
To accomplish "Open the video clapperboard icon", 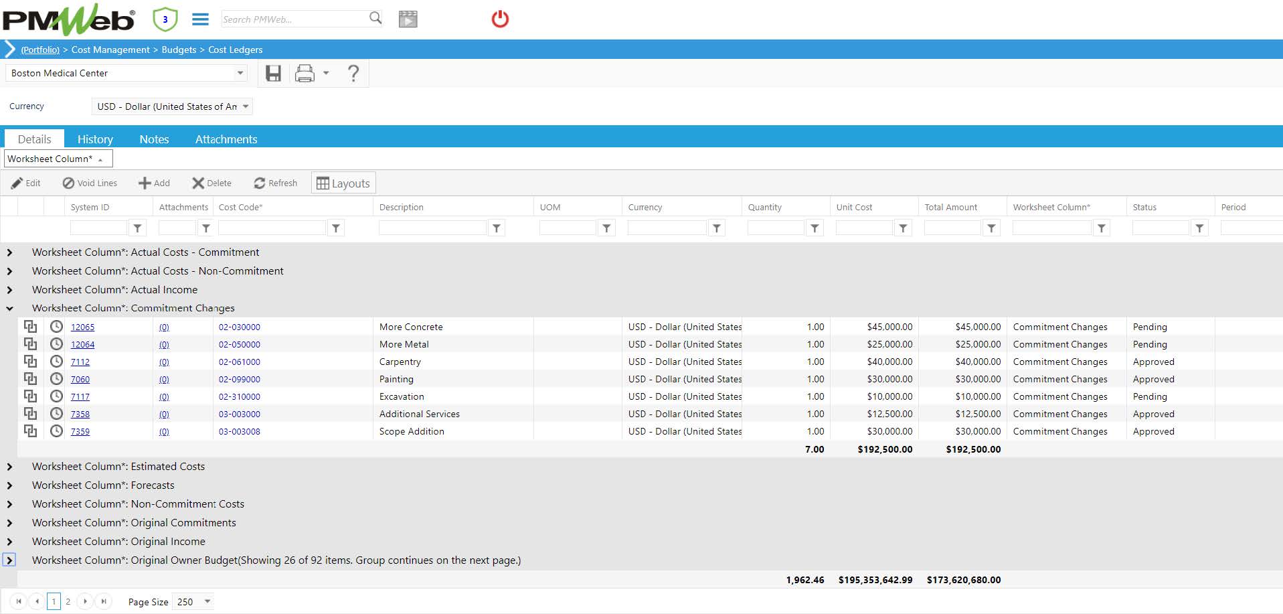I will tap(408, 19).
